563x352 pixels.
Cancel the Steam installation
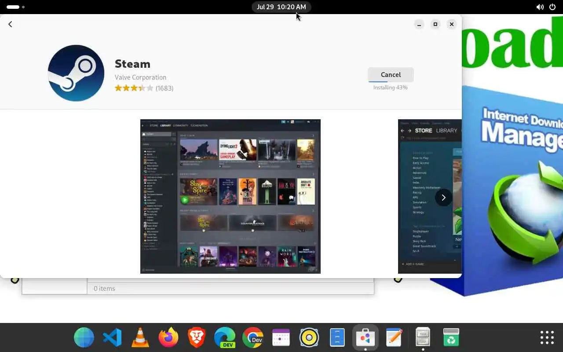[x=391, y=75]
